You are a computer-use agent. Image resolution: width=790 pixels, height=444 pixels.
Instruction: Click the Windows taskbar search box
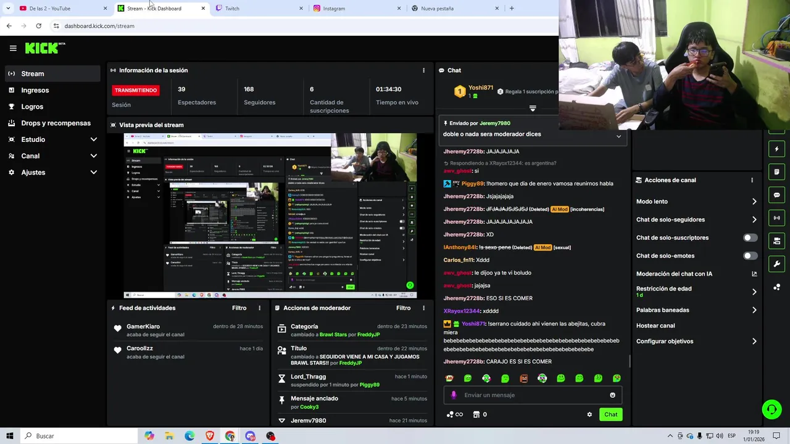(x=78, y=436)
